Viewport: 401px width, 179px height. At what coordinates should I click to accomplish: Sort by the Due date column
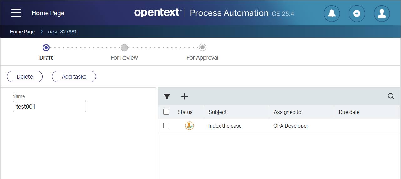pyautogui.click(x=349, y=112)
